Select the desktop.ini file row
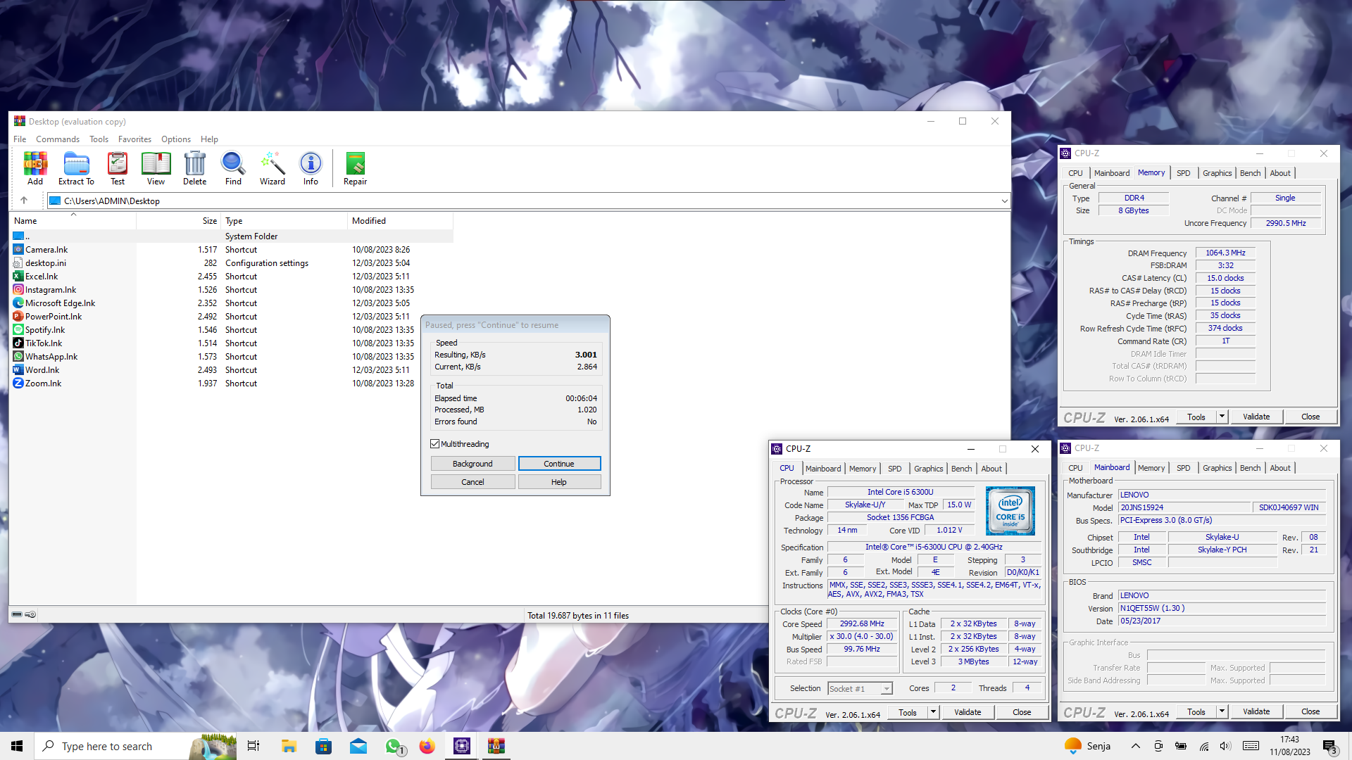 click(x=232, y=263)
